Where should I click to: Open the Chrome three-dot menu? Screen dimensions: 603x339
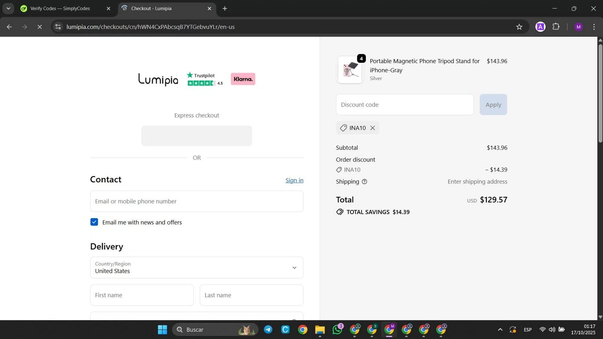click(x=594, y=27)
